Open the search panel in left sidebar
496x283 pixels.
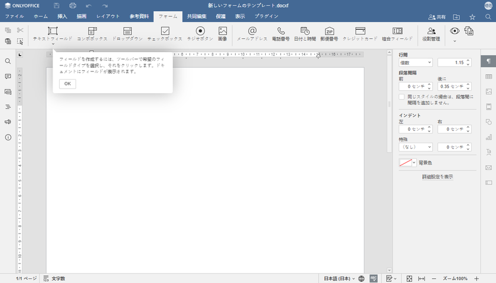(8, 61)
